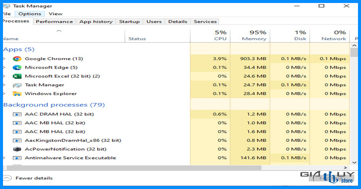361x189 pixels.
Task: Switch to the Users tab
Action: [x=154, y=22]
